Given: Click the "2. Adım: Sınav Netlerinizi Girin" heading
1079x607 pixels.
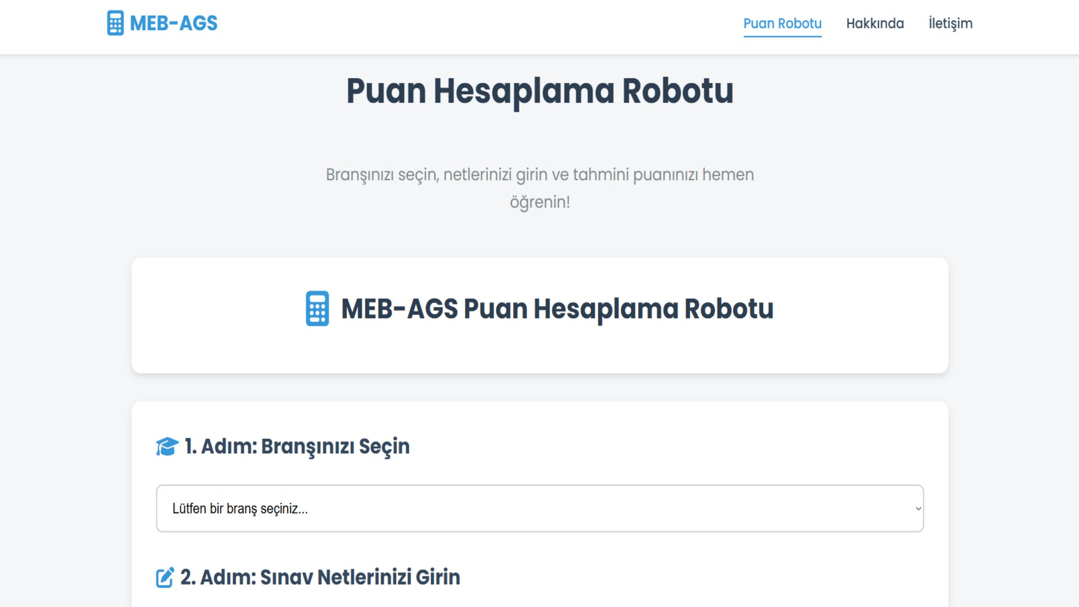Looking at the screenshot, I should pos(320,577).
